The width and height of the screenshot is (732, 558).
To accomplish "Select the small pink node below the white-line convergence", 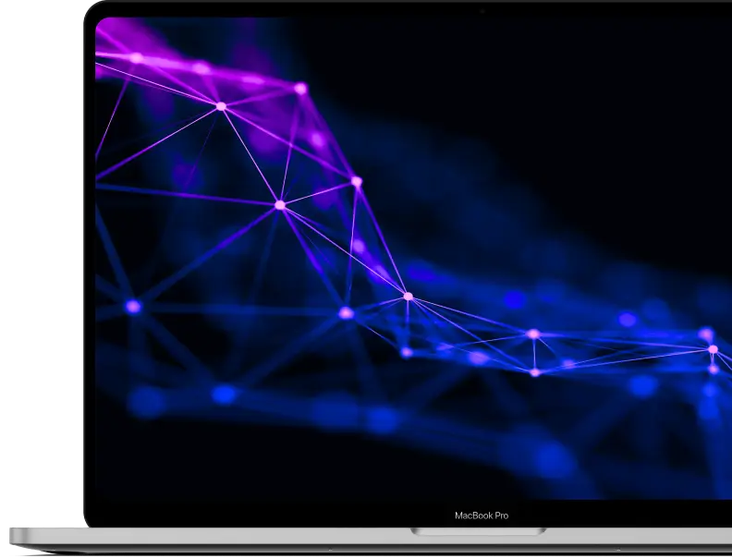I will tap(407, 352).
